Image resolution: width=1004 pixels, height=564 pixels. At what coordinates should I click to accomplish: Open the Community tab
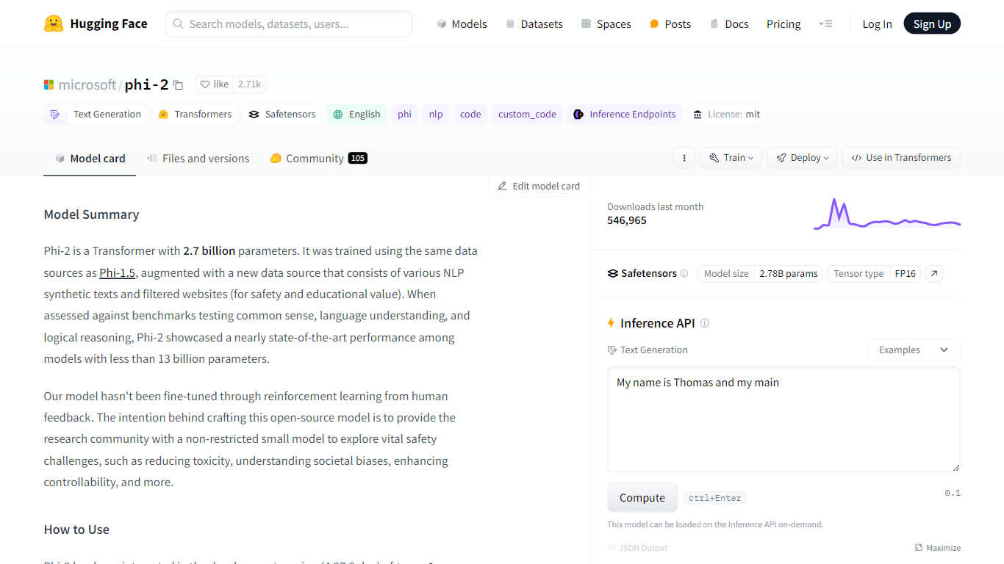pyautogui.click(x=318, y=159)
